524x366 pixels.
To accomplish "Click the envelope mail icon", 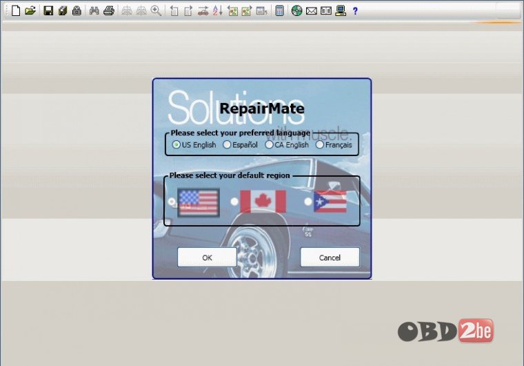I will pyautogui.click(x=312, y=11).
